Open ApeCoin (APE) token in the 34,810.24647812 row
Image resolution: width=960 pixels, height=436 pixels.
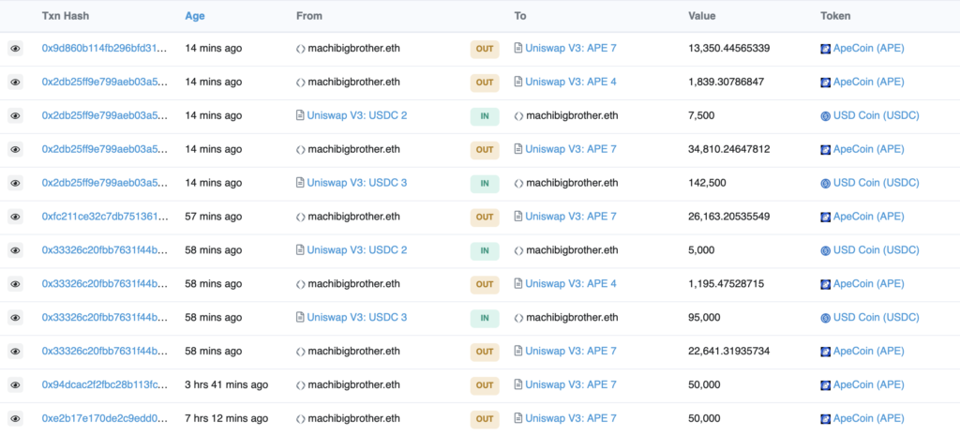point(868,149)
